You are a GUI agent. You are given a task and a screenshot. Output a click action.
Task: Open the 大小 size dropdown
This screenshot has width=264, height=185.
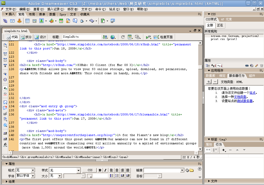pos(60,176)
